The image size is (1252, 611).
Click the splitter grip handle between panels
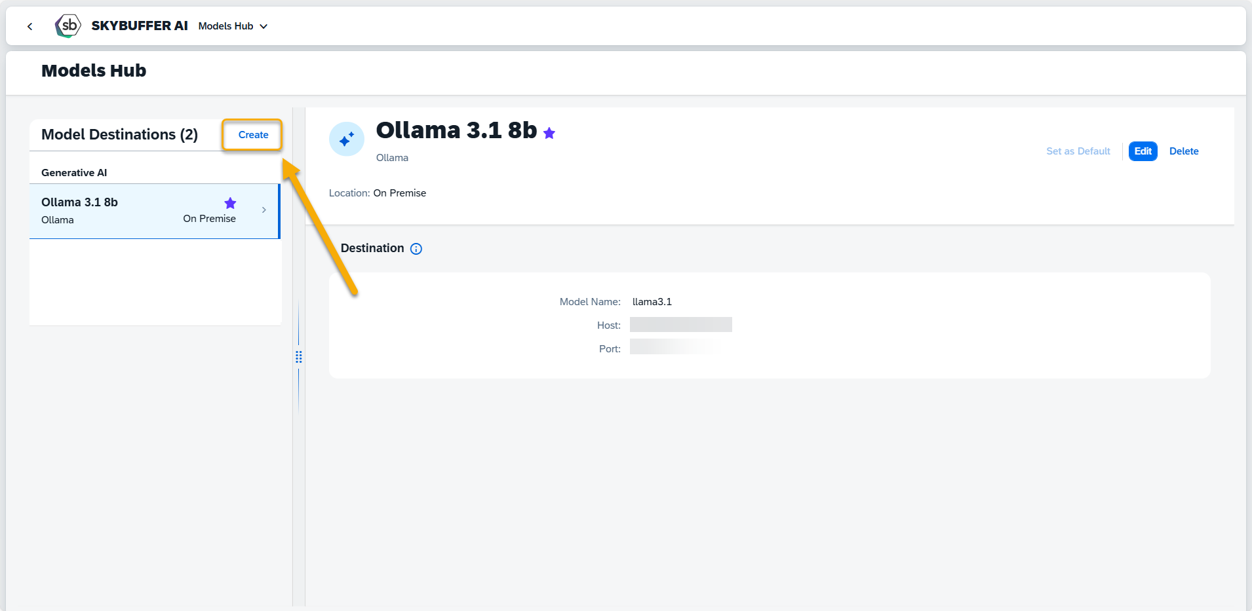click(299, 357)
